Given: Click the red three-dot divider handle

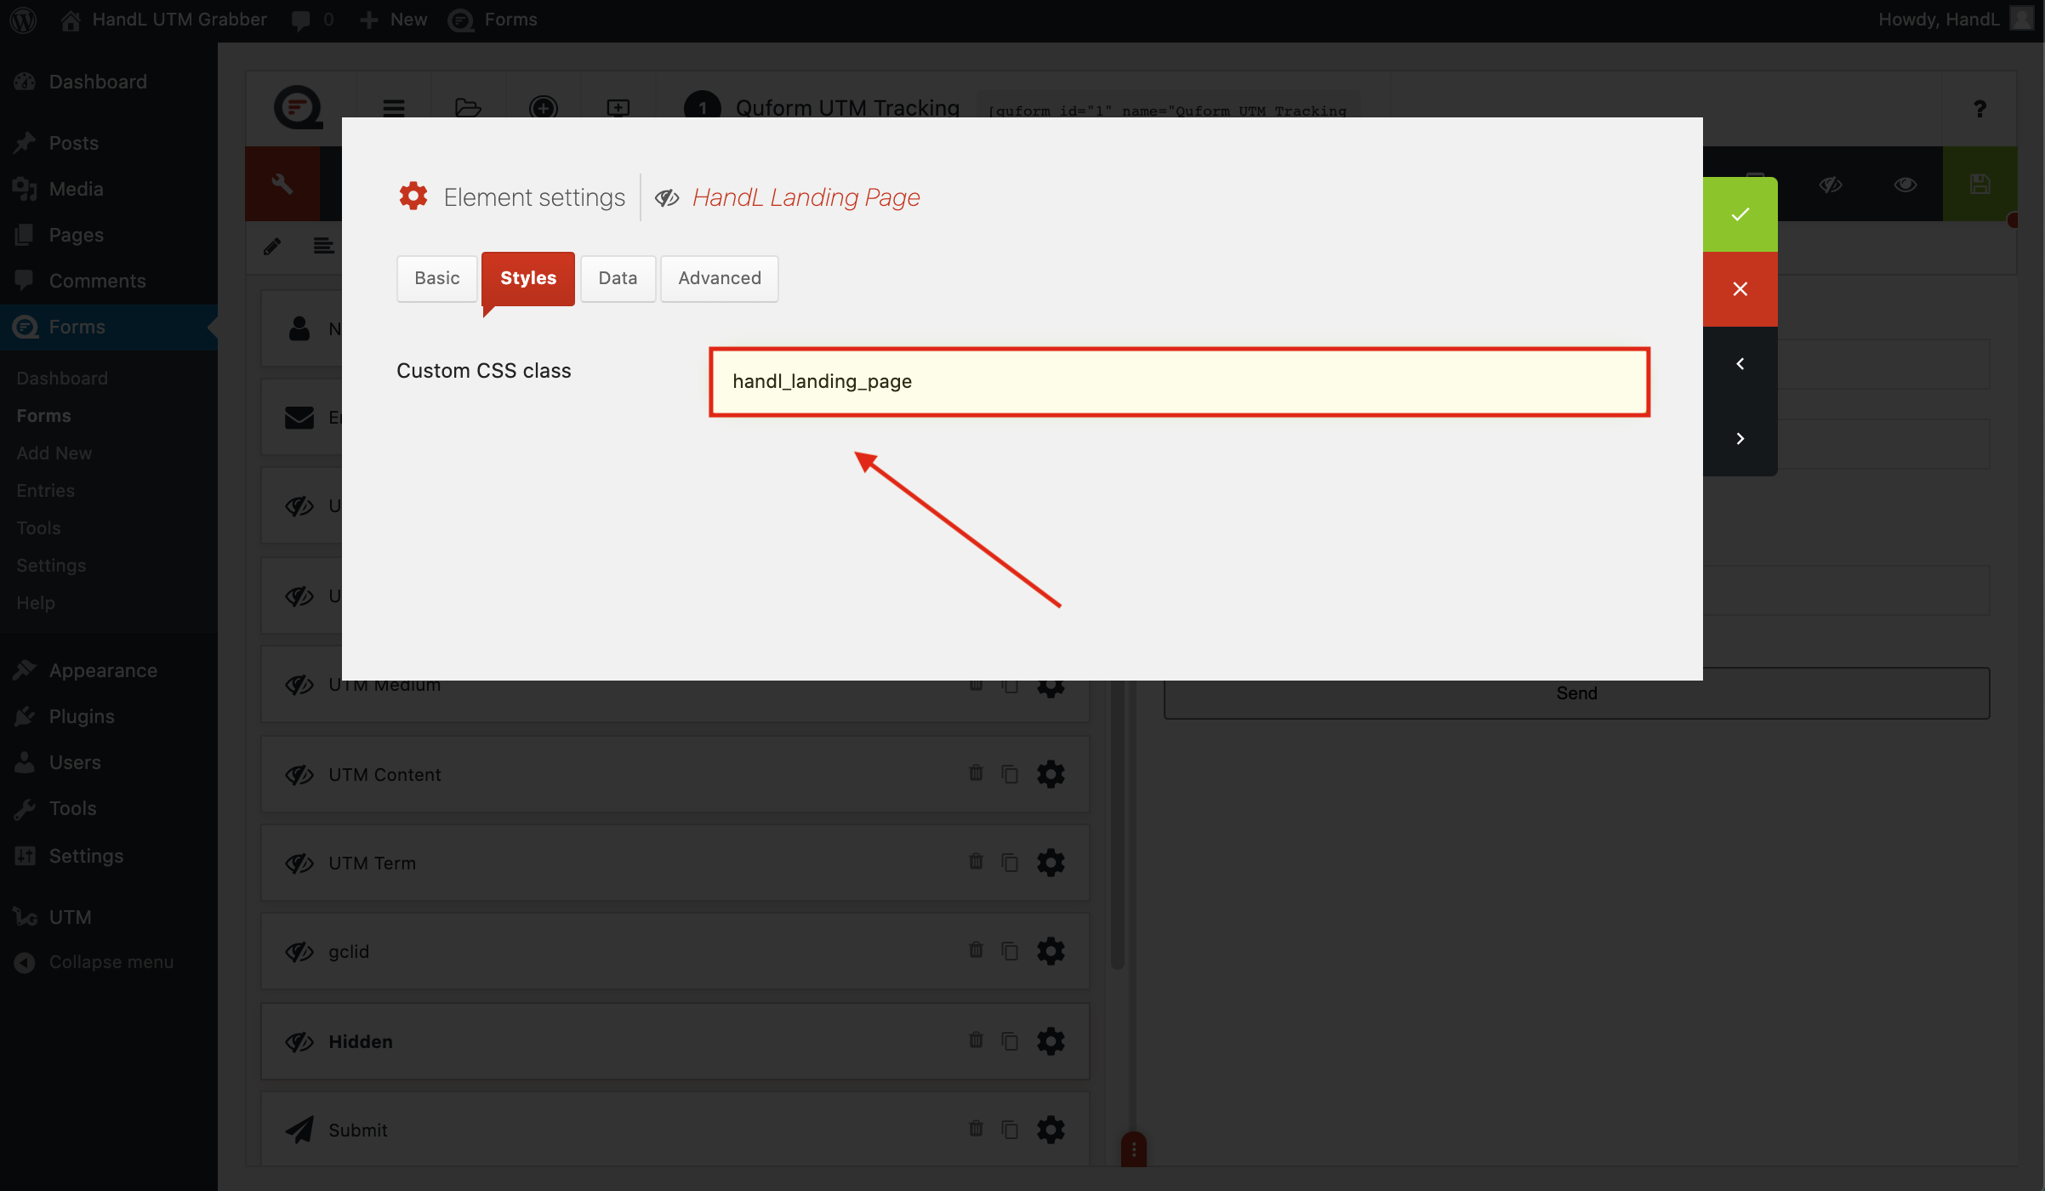Looking at the screenshot, I should pos(1133,1149).
